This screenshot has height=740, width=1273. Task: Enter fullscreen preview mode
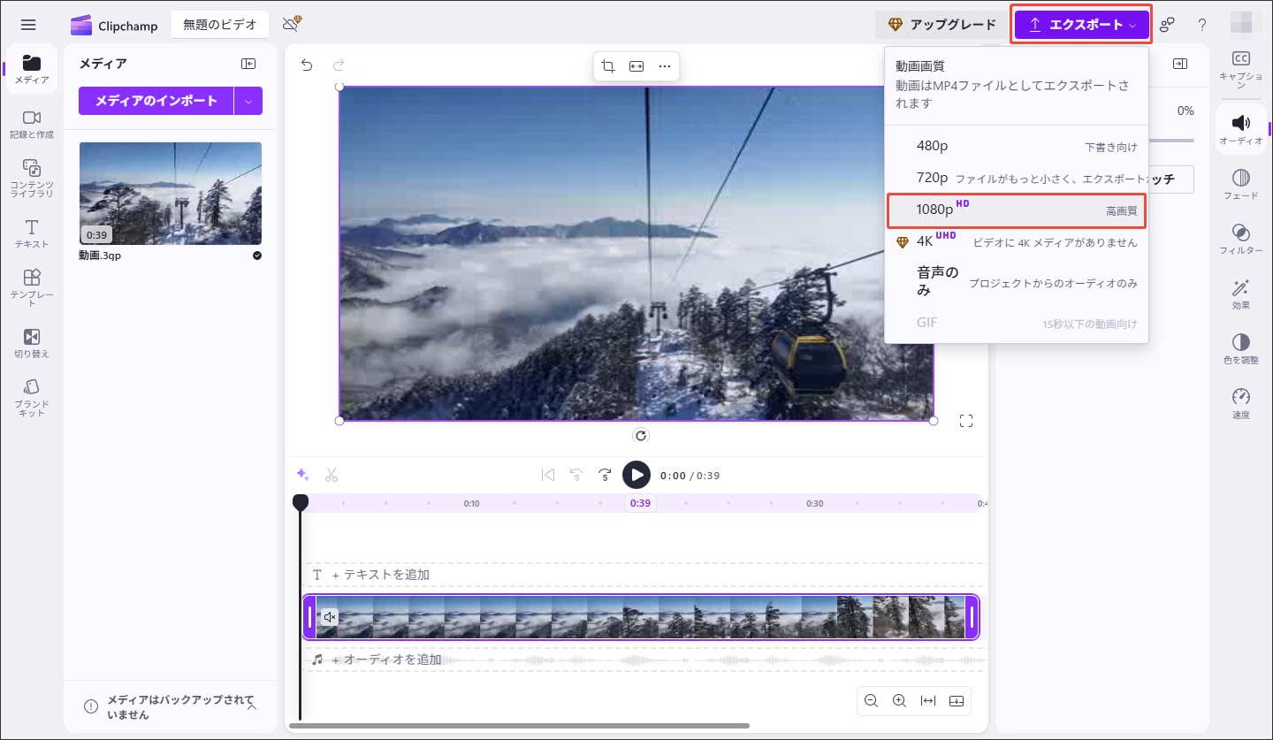[966, 421]
